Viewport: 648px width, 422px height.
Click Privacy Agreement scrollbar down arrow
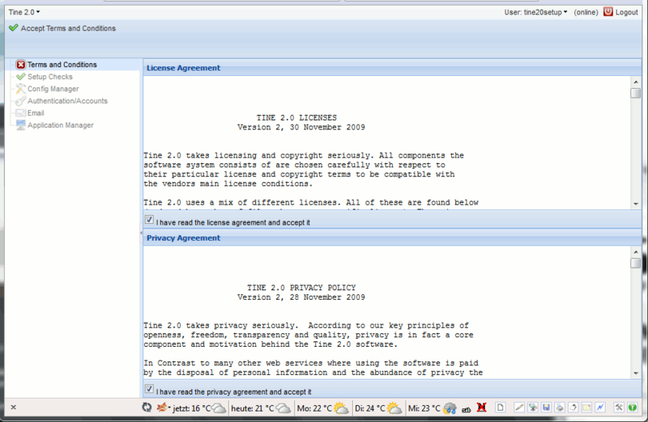pyautogui.click(x=636, y=373)
